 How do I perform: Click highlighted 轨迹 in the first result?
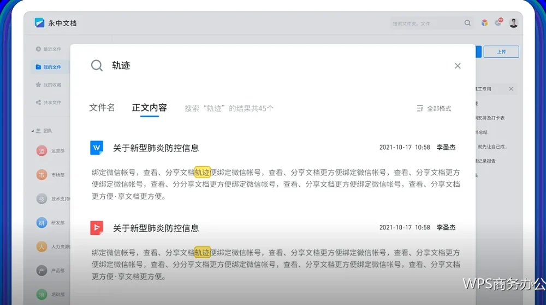[202, 172]
